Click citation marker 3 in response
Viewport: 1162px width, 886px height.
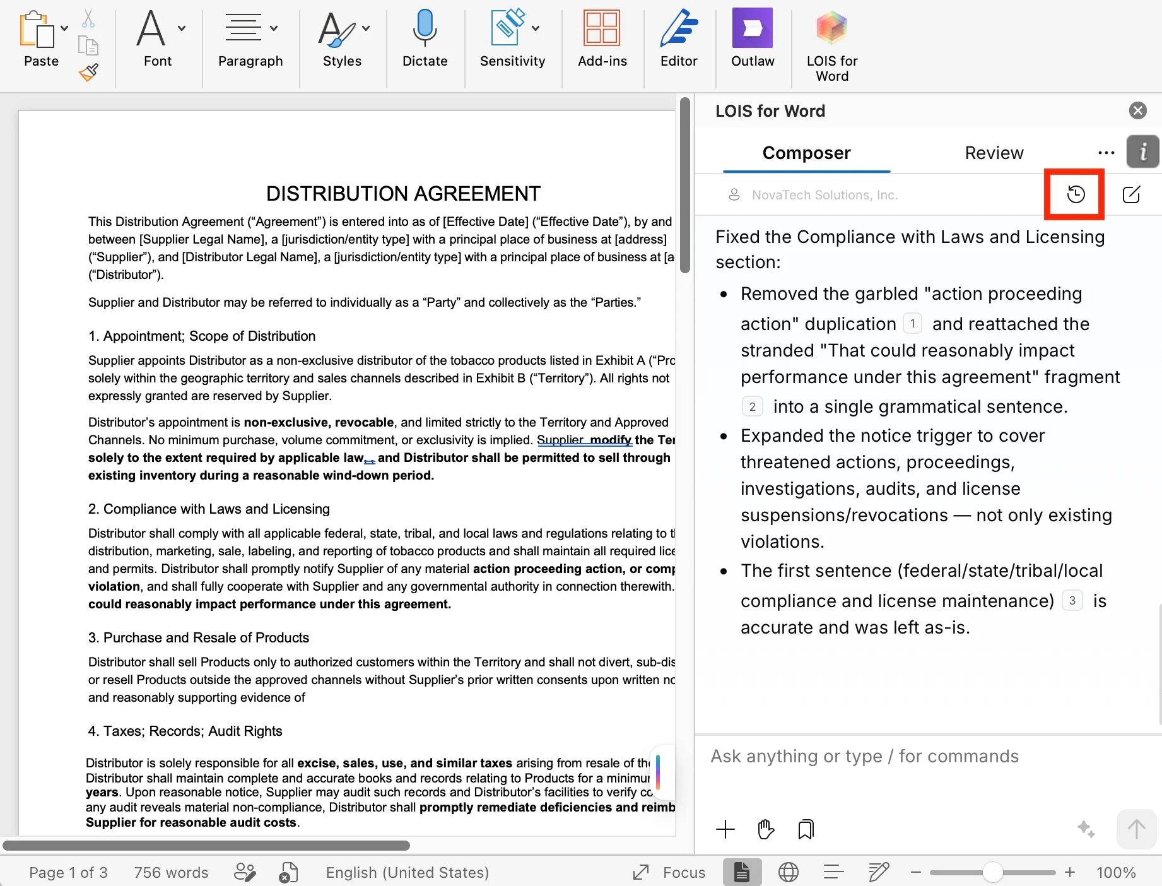click(1072, 600)
